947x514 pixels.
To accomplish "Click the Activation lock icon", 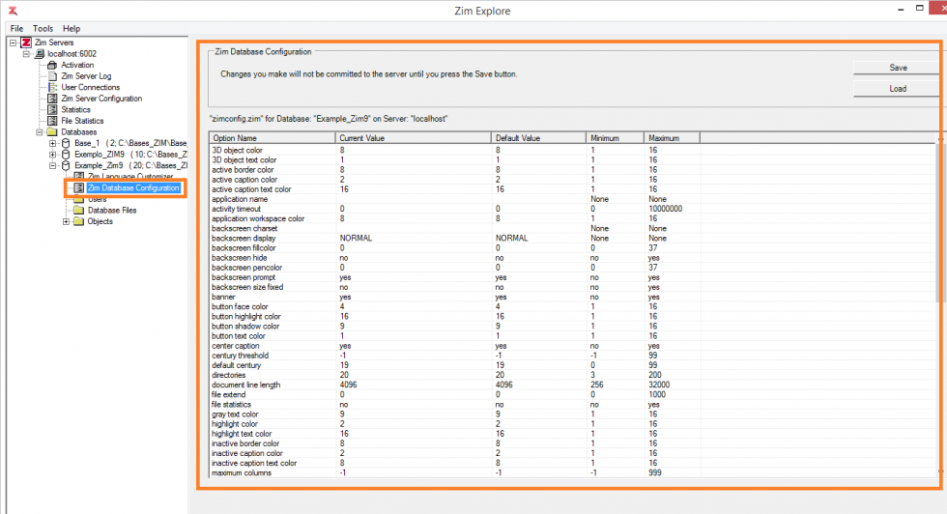I will (x=52, y=65).
